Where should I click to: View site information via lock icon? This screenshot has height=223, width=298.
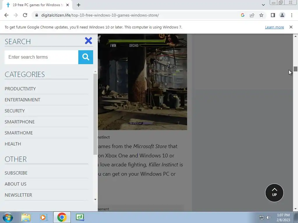tap(37, 15)
